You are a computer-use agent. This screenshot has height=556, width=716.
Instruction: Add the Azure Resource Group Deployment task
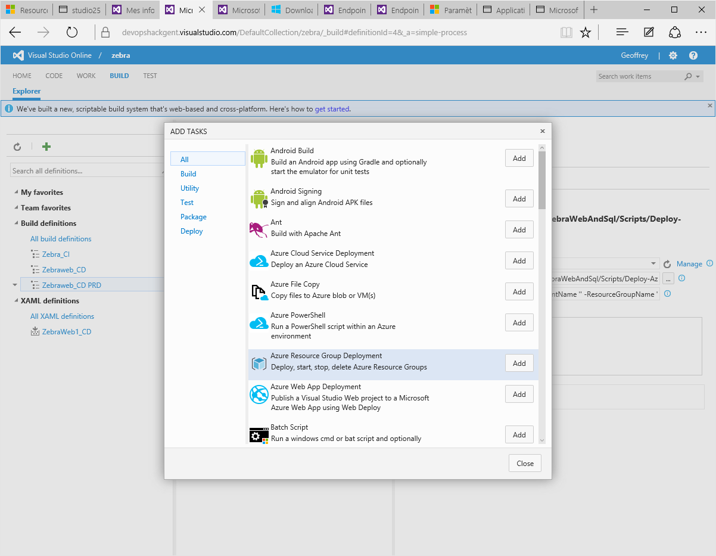[519, 363]
